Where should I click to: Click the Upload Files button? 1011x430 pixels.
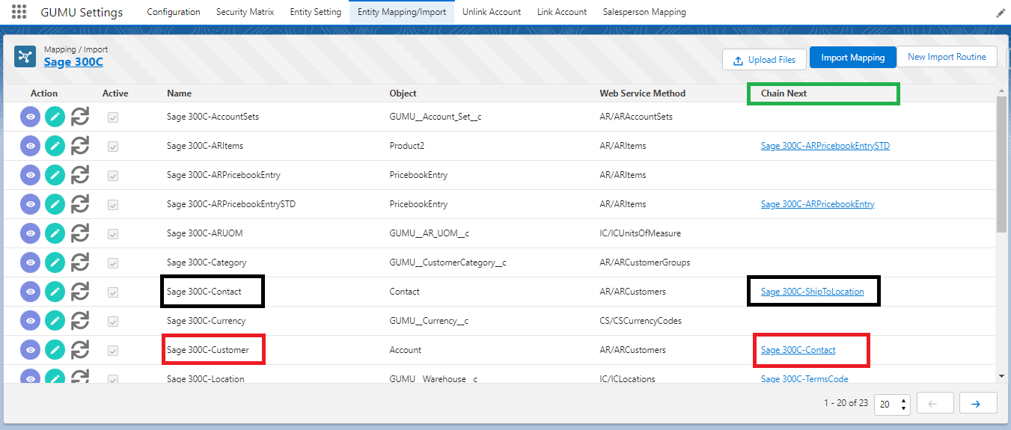click(x=763, y=60)
